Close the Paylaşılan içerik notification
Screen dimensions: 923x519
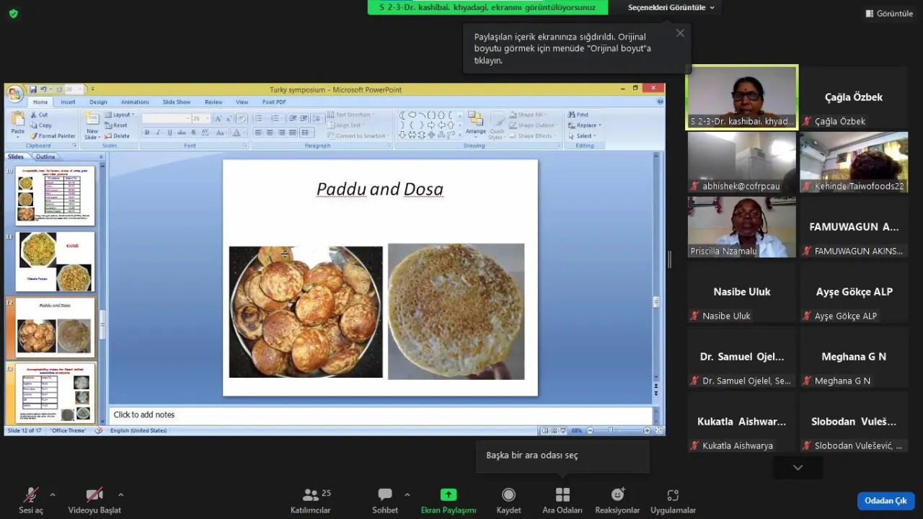[680, 33]
